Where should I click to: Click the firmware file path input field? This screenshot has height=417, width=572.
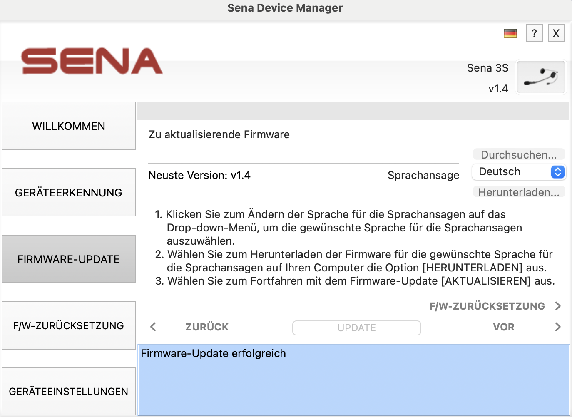(303, 155)
